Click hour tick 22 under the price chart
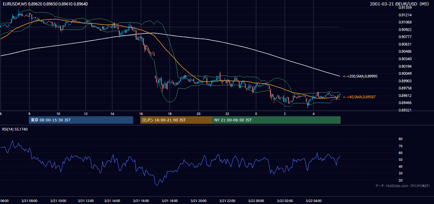This screenshot has height=204, width=434. pyautogui.click(x=227, y=114)
